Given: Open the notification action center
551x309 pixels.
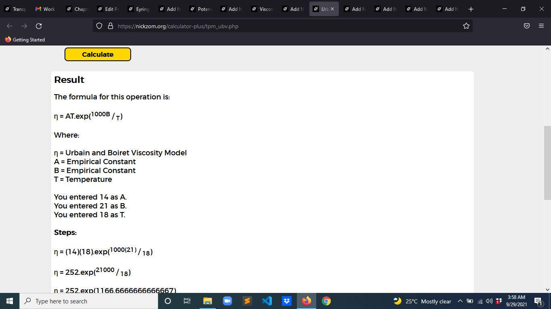Looking at the screenshot, I should pos(538,301).
